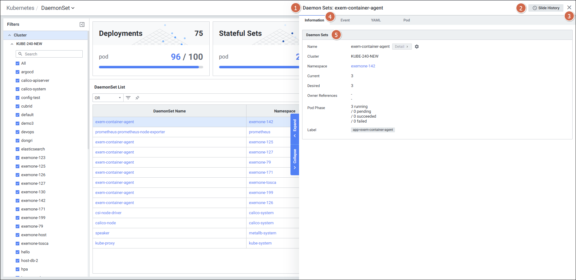Screen dimensions: 576x280
Task: Click the Expand handle on slide panel
Action: pyautogui.click(x=295, y=129)
